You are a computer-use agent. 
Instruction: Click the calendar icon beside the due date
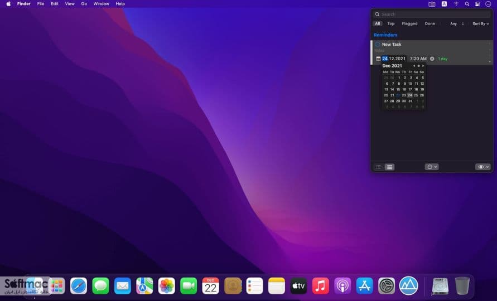378,59
